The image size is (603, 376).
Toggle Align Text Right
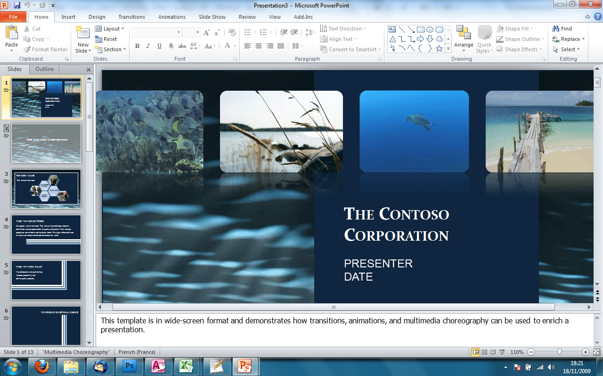tap(270, 46)
